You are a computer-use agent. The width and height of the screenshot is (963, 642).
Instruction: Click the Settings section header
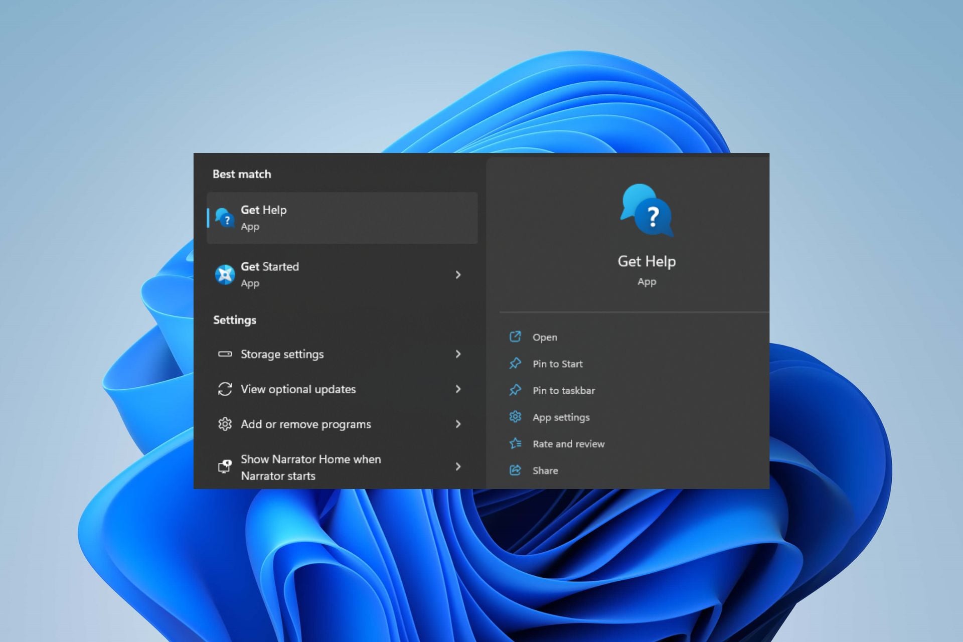click(235, 319)
